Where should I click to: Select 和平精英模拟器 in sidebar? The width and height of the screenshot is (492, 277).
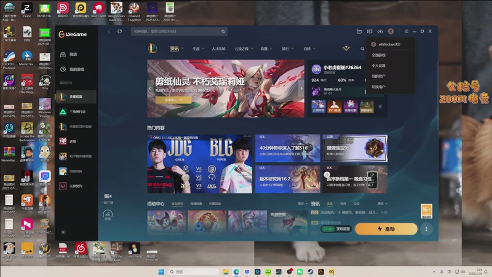[x=76, y=156]
